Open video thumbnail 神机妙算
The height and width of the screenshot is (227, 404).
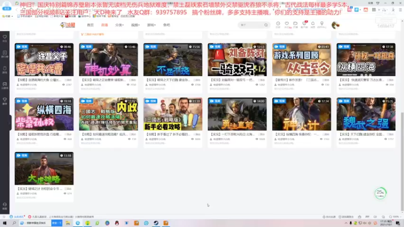(x=109, y=60)
